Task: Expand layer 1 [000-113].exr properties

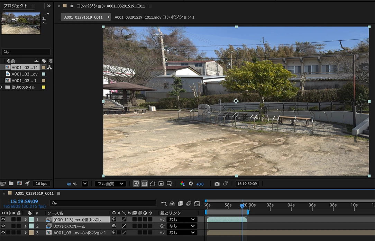Action: point(25,219)
